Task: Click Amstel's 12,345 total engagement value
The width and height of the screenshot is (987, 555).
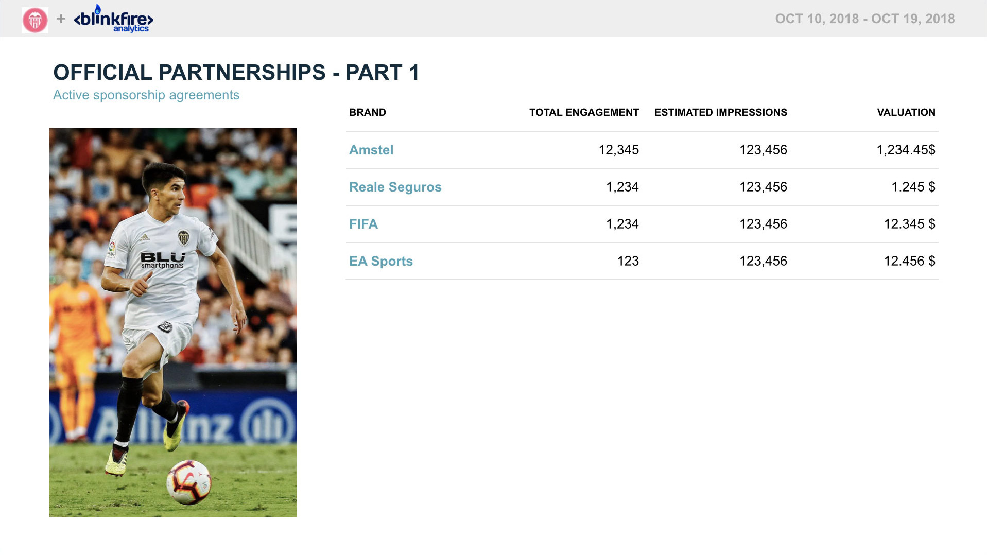Action: (x=618, y=150)
